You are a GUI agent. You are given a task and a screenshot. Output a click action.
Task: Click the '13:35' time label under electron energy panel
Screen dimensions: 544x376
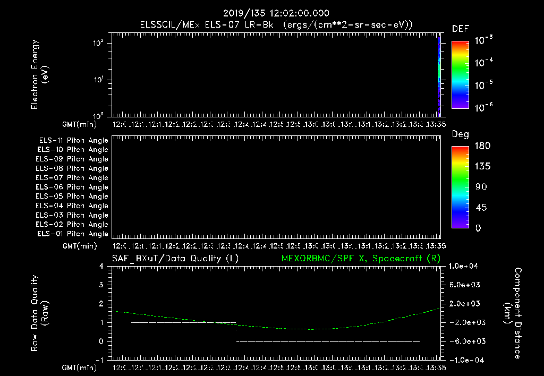click(x=436, y=124)
